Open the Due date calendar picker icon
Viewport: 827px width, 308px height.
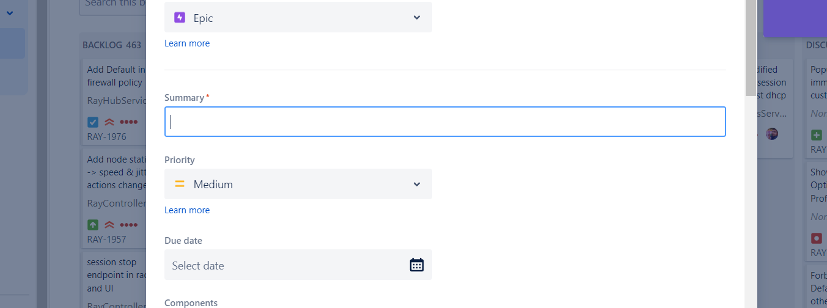(417, 265)
